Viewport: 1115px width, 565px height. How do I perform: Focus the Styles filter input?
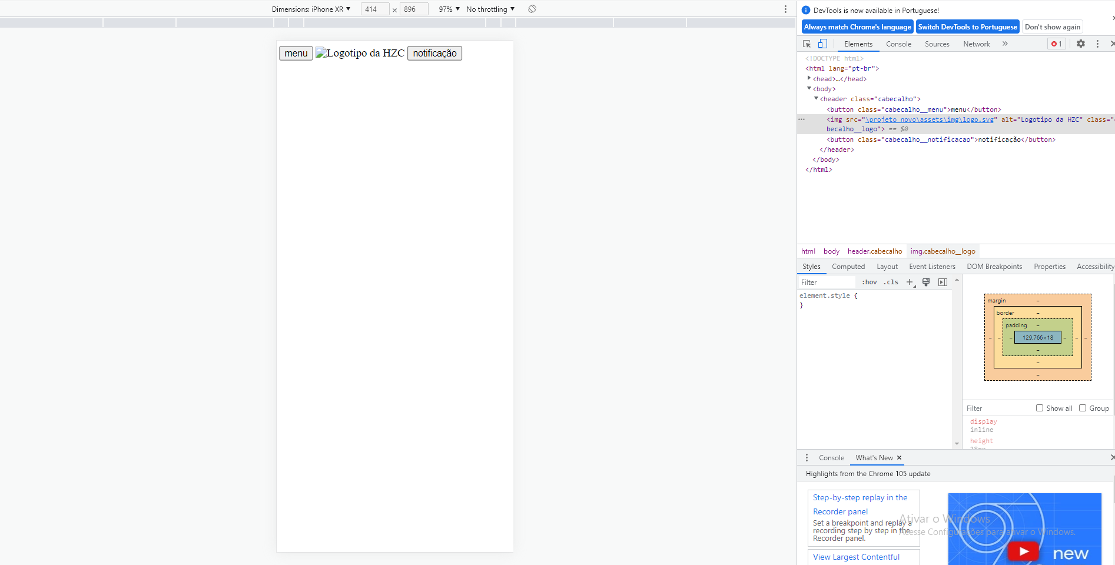point(827,282)
